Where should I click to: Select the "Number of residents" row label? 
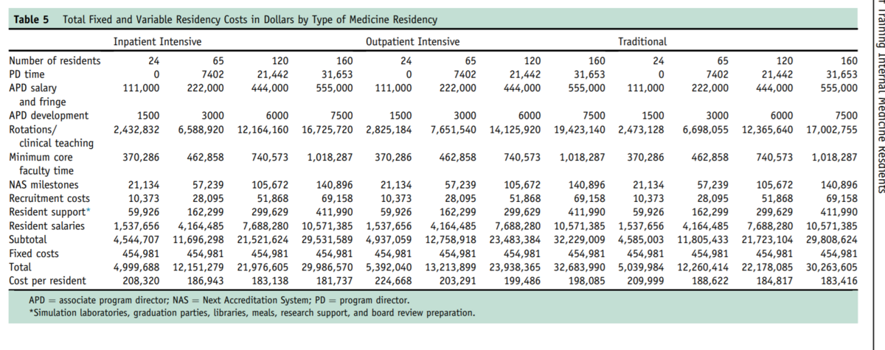pos(55,61)
